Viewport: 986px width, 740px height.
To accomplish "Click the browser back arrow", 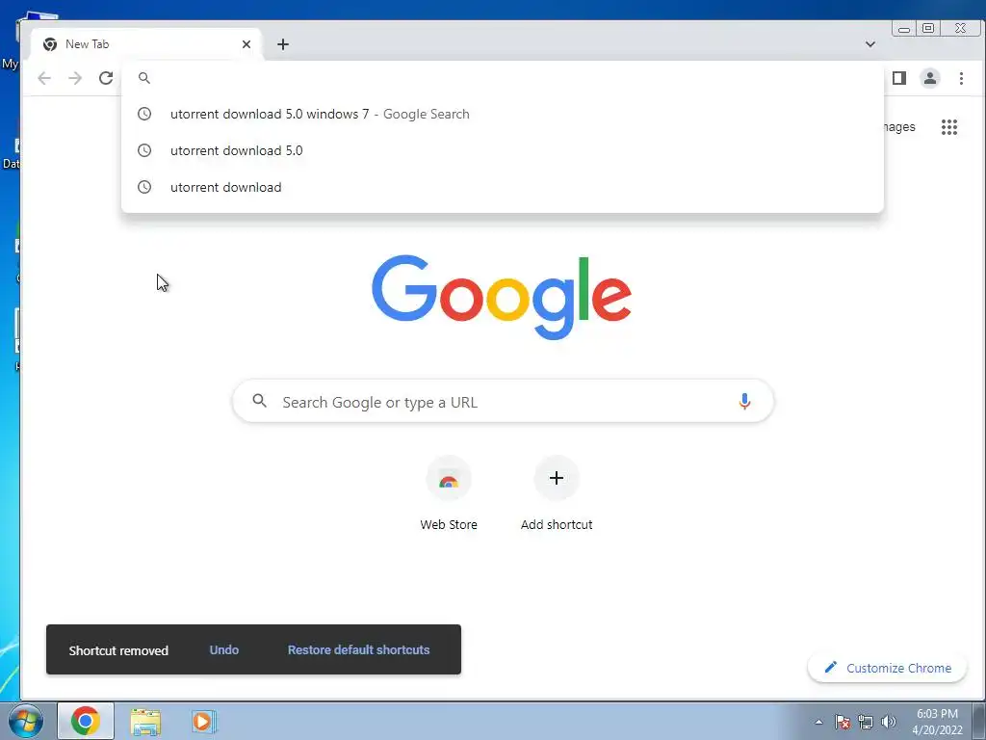I will pyautogui.click(x=44, y=78).
